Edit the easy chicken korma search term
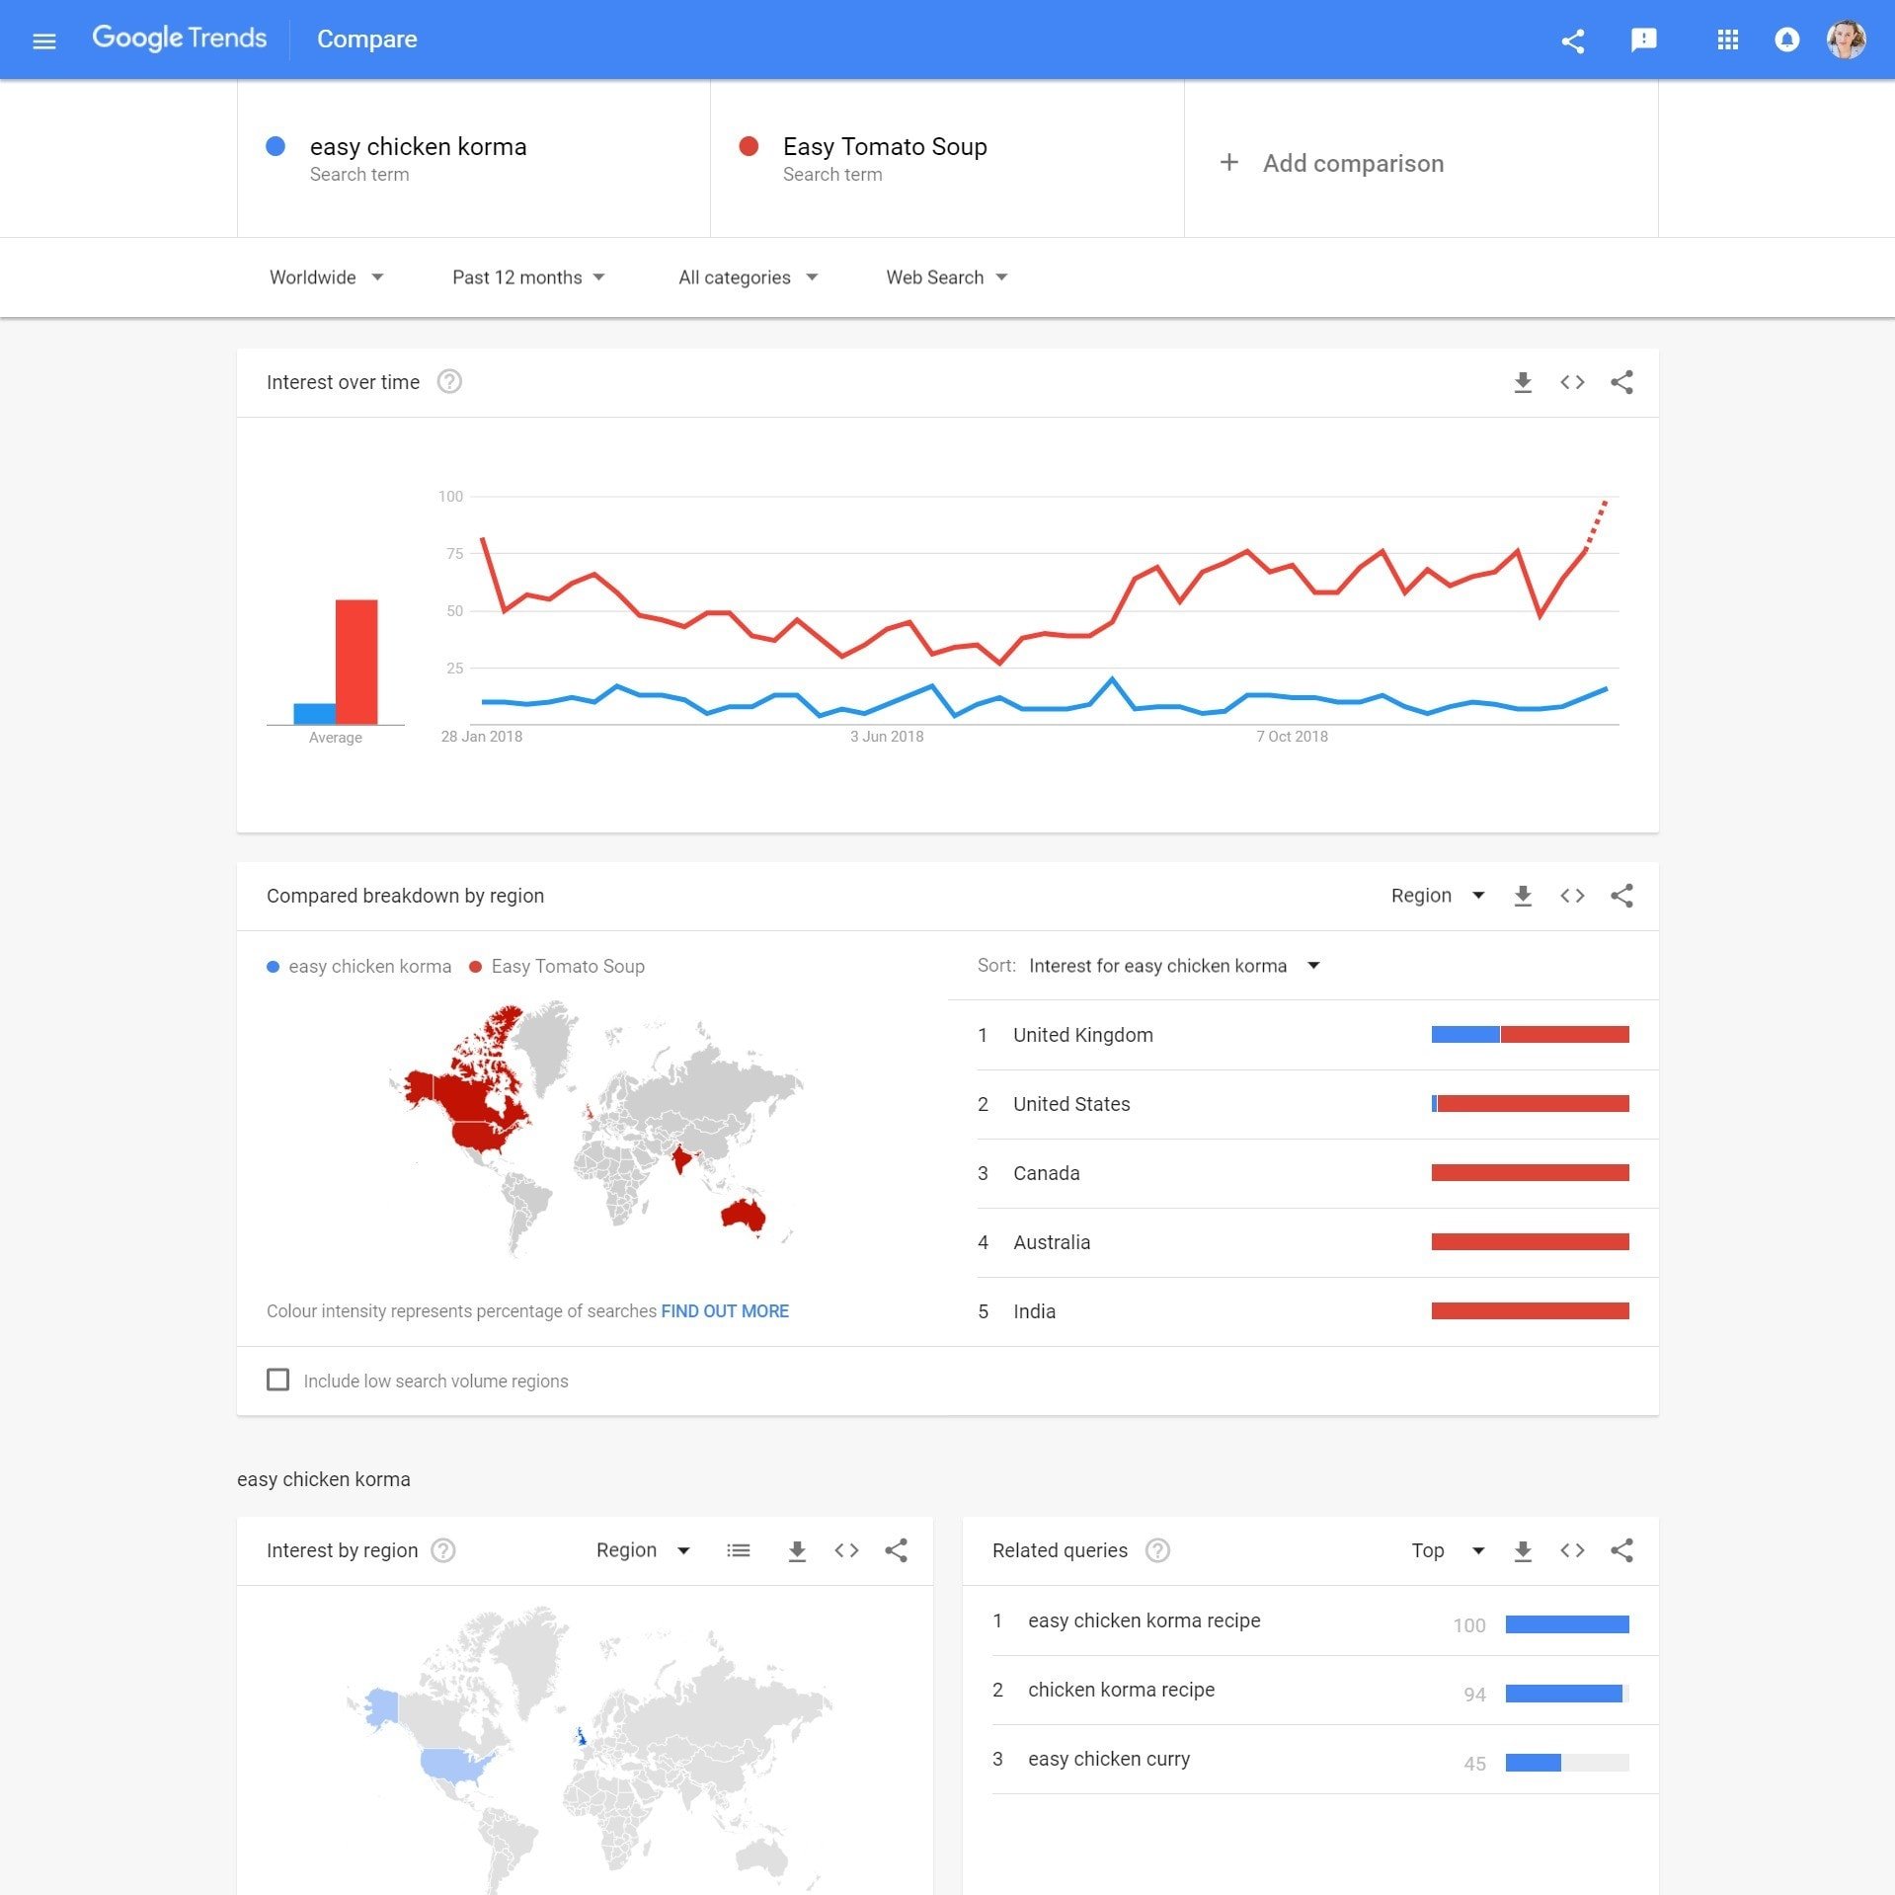The height and width of the screenshot is (1895, 1895). coord(474,158)
